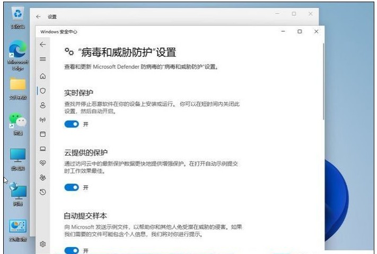This screenshot has height=254, width=377.
Task: Click back arrow in 设置 window
Action: [38, 16]
